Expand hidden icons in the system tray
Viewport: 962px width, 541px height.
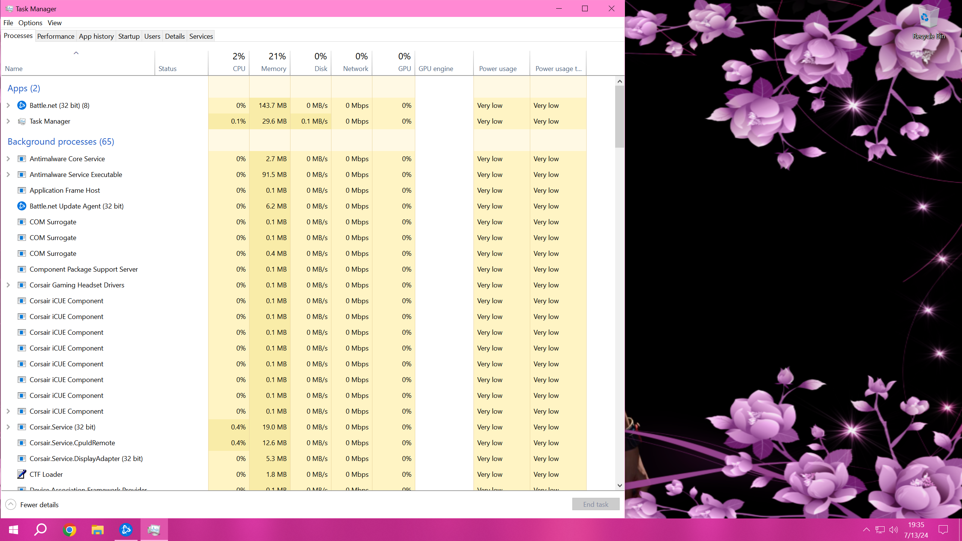(866, 529)
